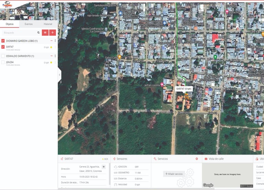Click the Iglesia Cuadrangular church pin

click(106, 30)
